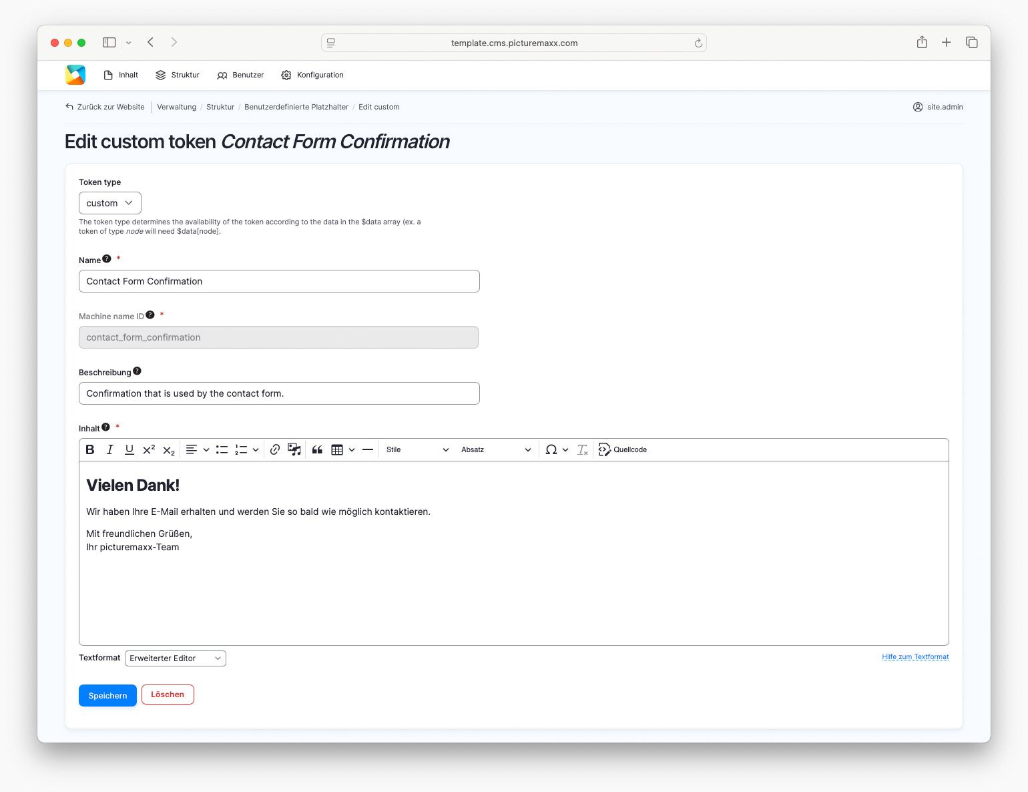
Task: Save the token with Speichern
Action: [107, 695]
